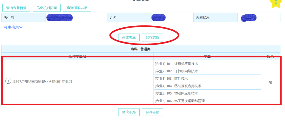Select row 102 : 计算机网络技术

(207, 71)
